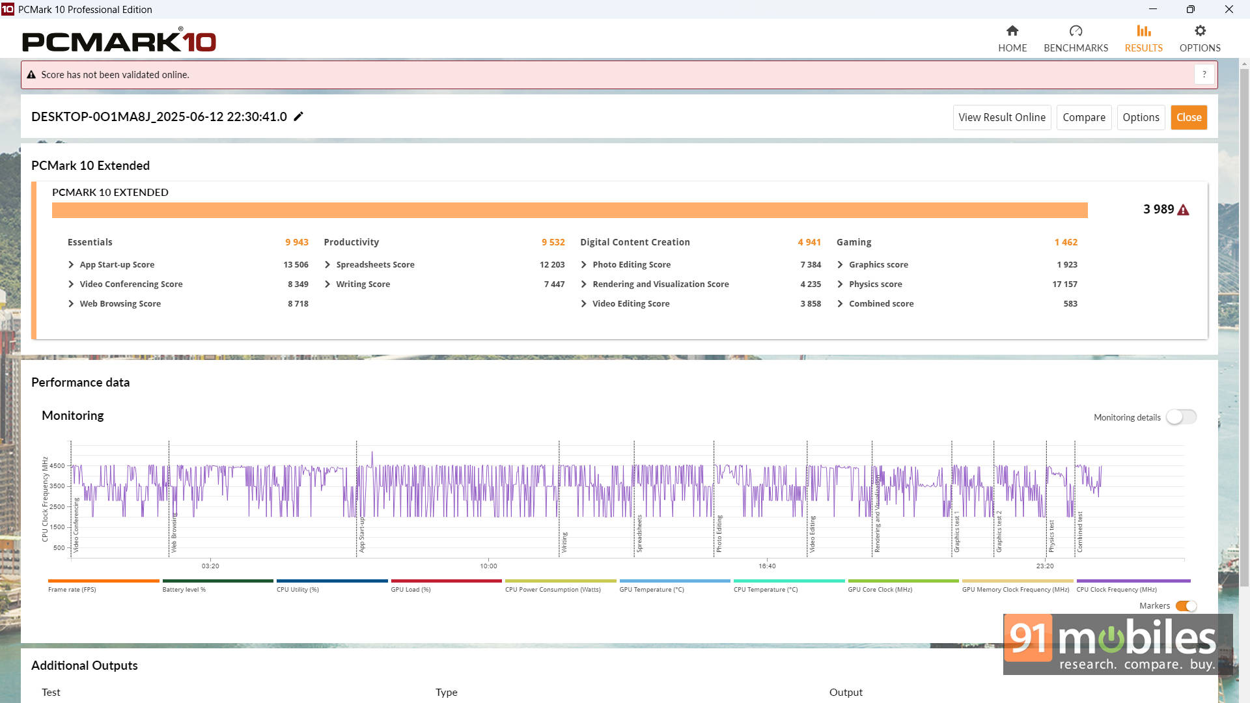Expand Photo Editing Score details
The image size is (1250, 703).
coord(584,265)
